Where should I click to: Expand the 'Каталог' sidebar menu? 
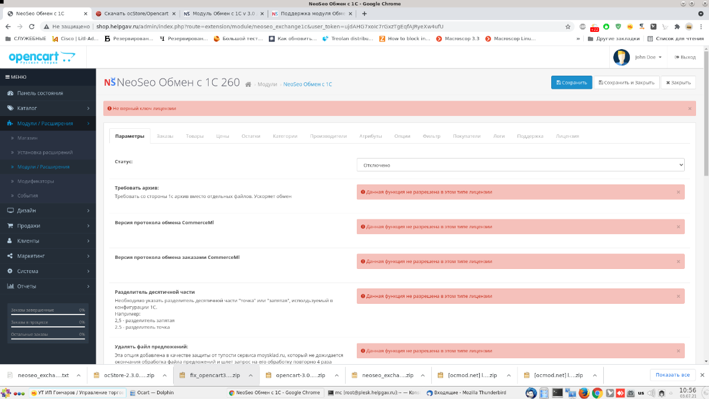pyautogui.click(x=48, y=108)
